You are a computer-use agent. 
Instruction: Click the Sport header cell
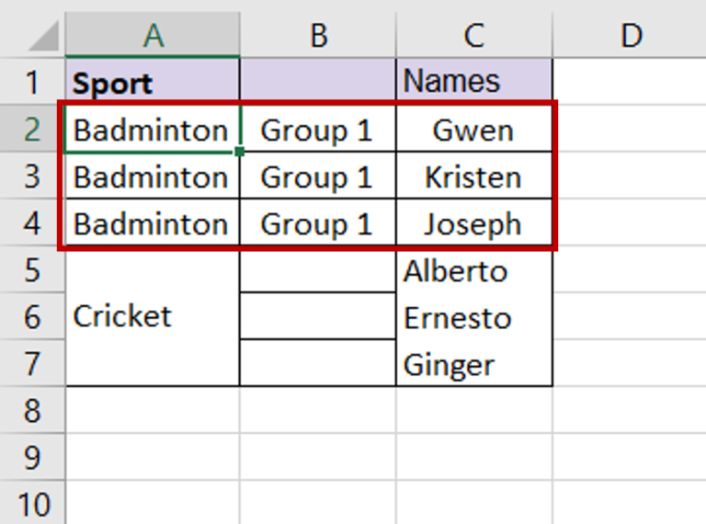[x=153, y=83]
